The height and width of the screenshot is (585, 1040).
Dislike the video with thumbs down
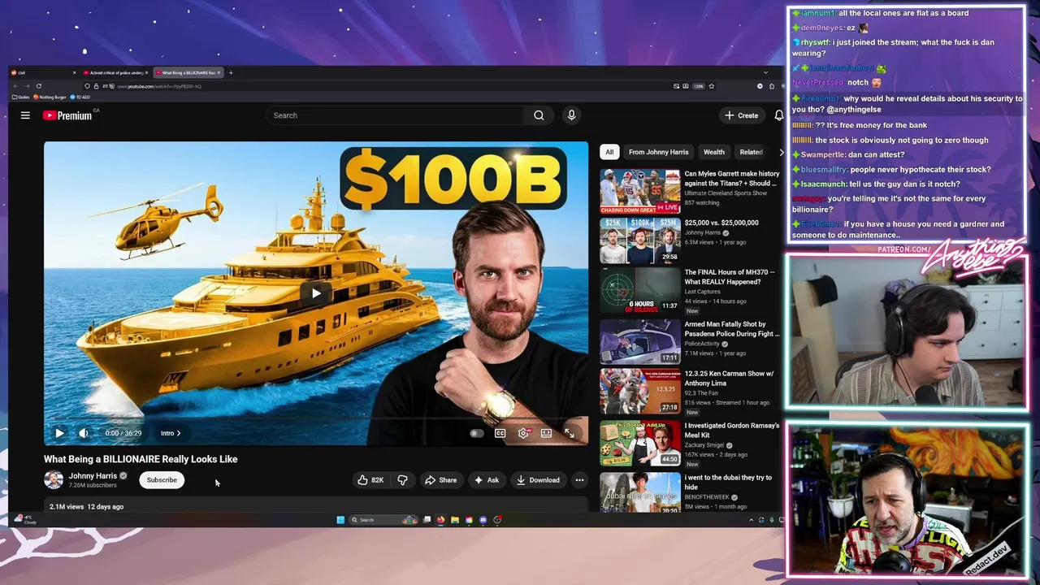tap(402, 480)
